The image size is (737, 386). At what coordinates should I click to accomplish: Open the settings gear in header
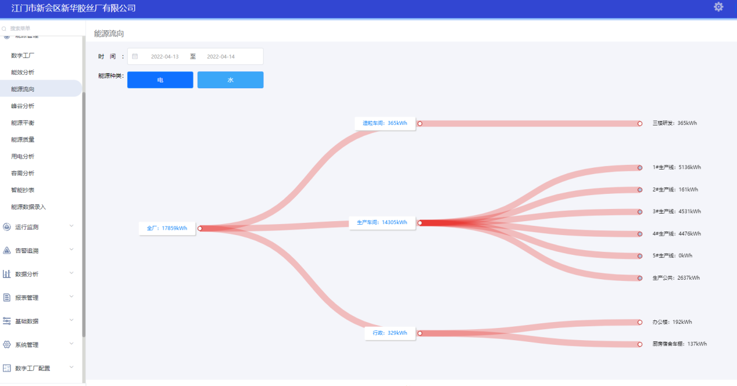click(718, 7)
